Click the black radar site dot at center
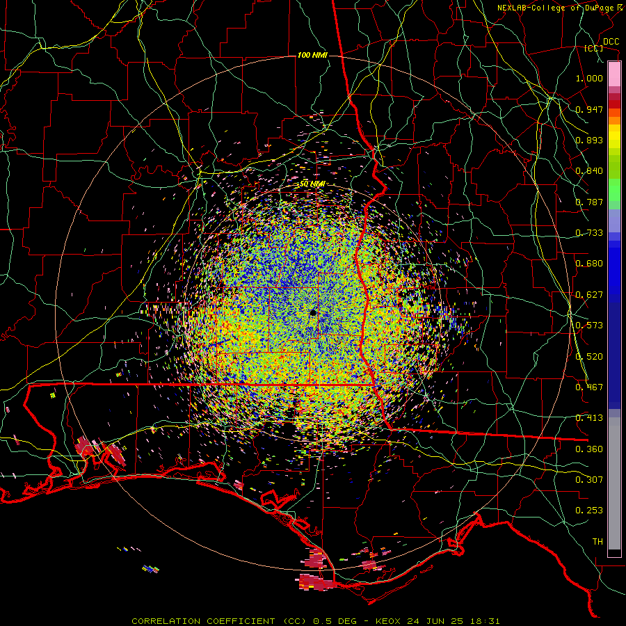The width and height of the screenshot is (626, 626). pos(313,312)
